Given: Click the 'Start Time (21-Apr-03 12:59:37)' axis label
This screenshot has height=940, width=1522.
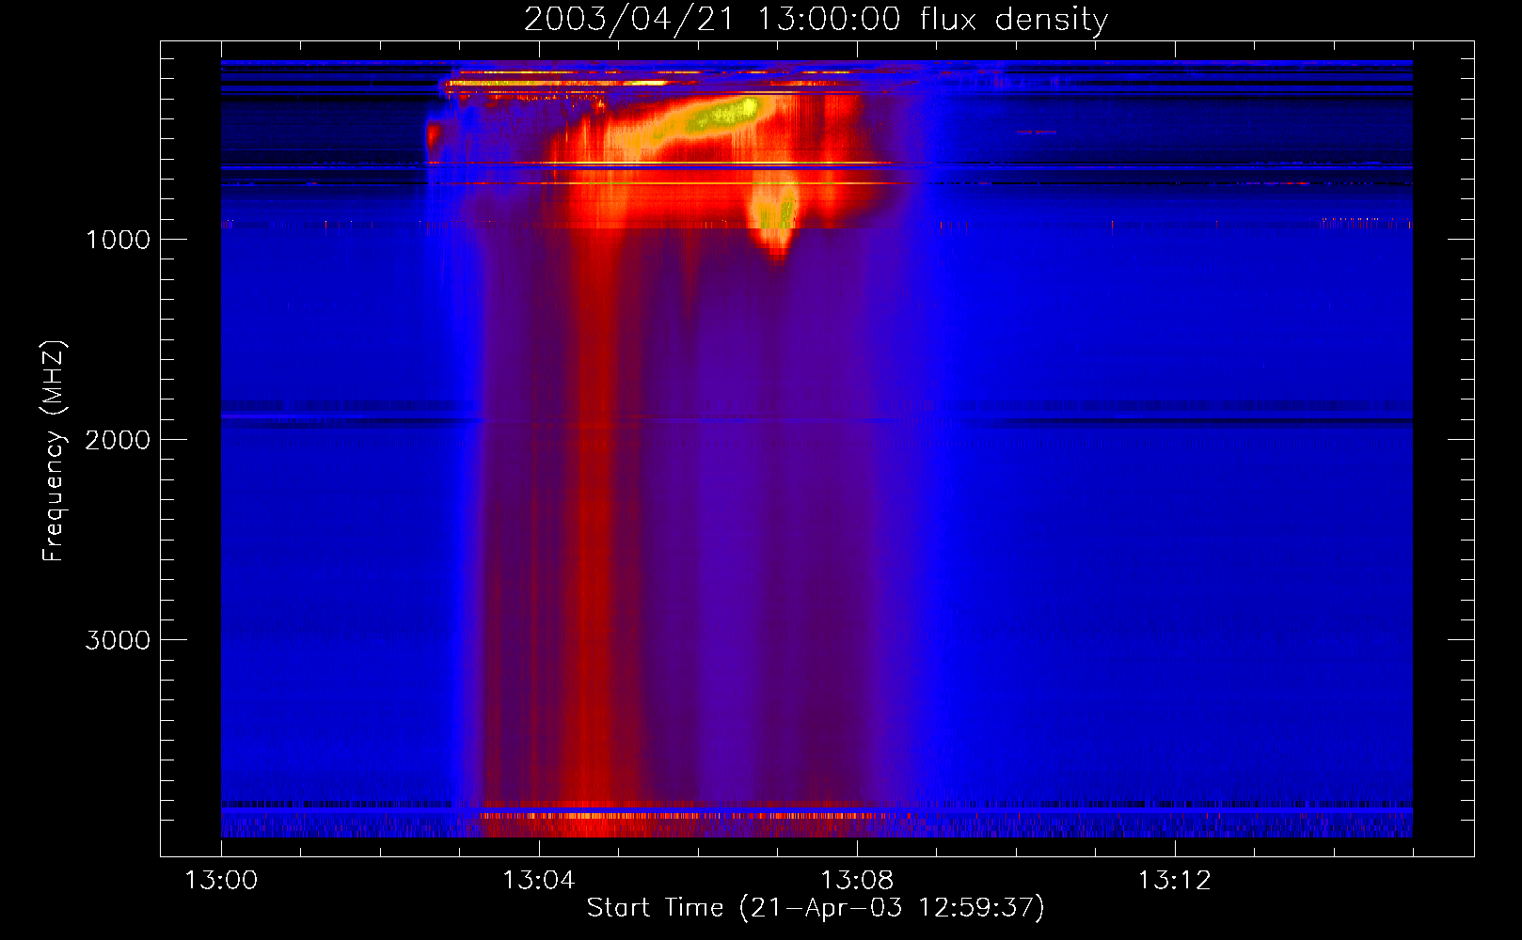Looking at the screenshot, I should click(816, 908).
